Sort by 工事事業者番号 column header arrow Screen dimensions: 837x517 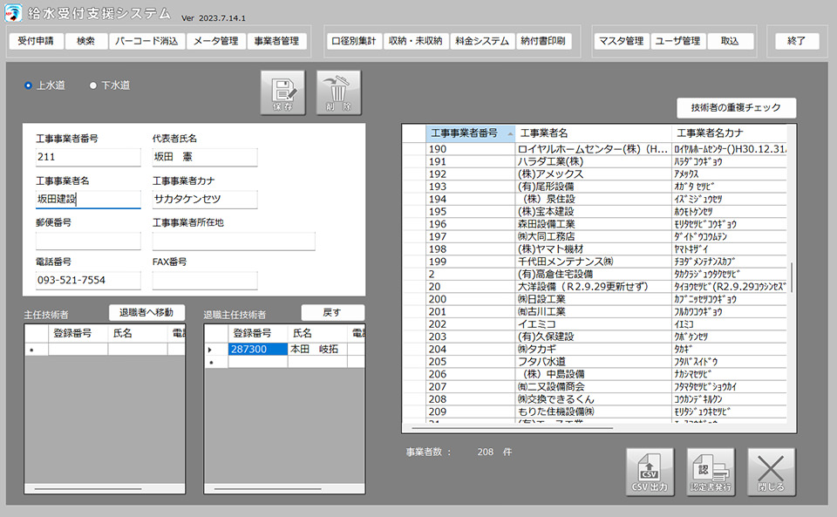pos(508,133)
